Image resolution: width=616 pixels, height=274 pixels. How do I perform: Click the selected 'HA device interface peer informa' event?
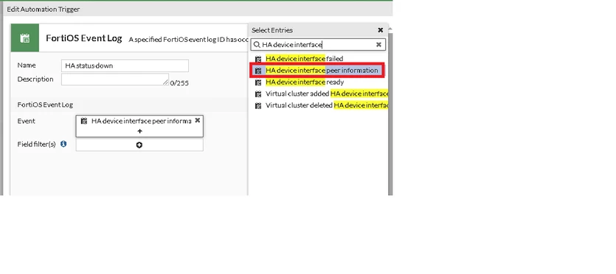click(x=142, y=121)
